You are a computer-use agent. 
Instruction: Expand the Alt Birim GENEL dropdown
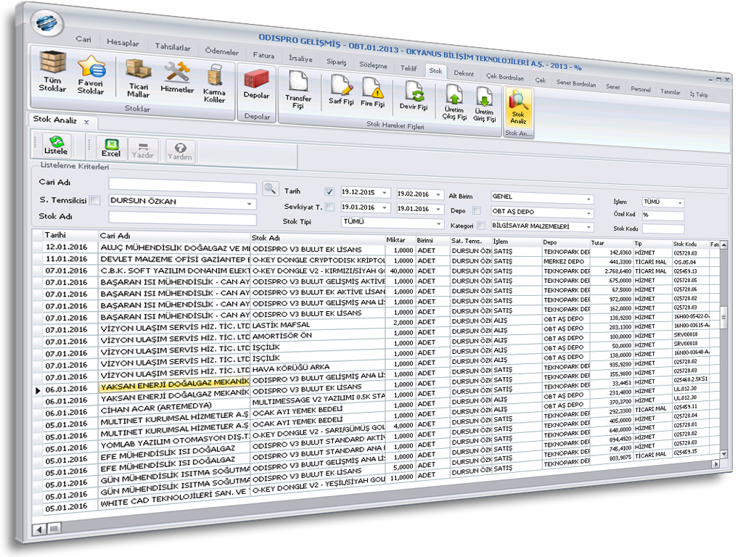pyautogui.click(x=588, y=199)
